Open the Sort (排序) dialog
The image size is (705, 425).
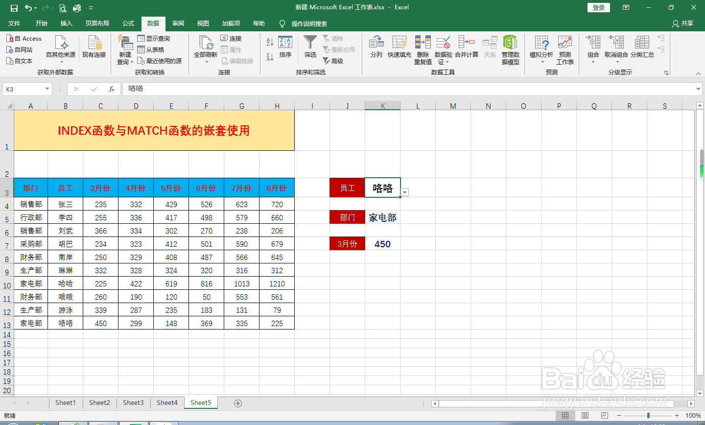(285, 47)
